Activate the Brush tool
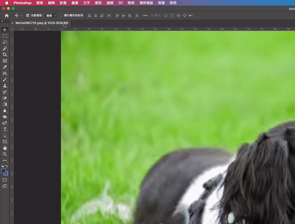The image size is (295, 224). click(5, 79)
